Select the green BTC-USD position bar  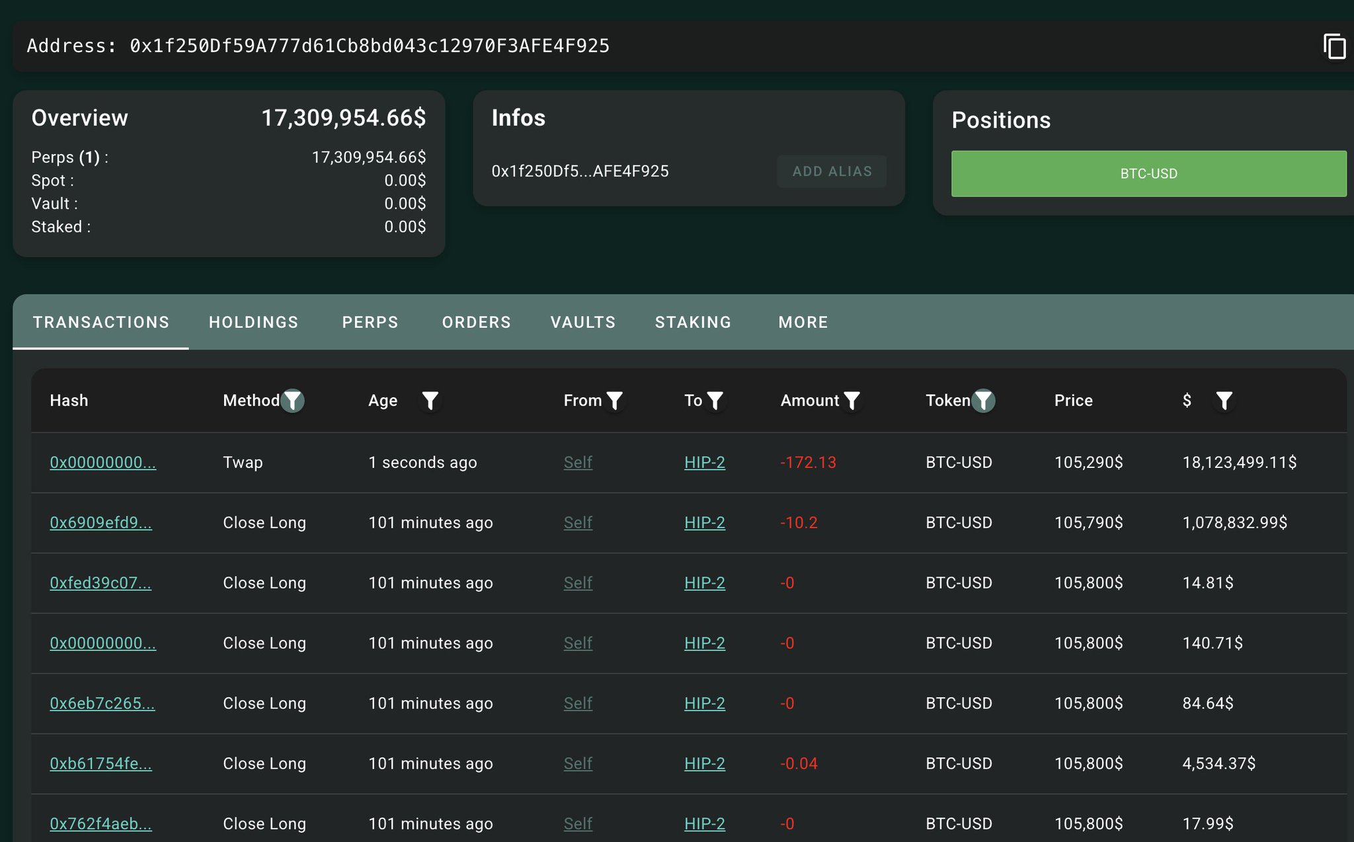click(x=1148, y=174)
